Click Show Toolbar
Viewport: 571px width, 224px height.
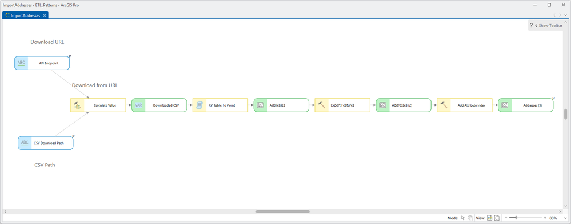(550, 26)
